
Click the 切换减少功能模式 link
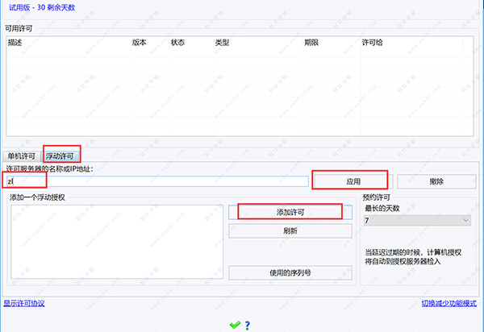[x=450, y=303]
